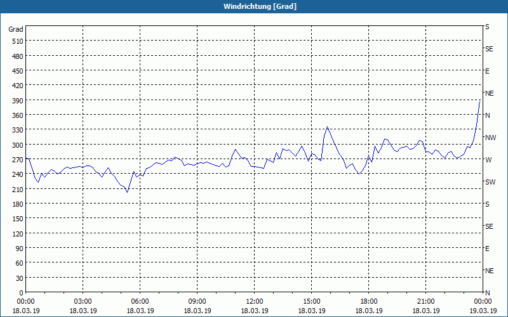Select the 480 y-axis value

pyautogui.click(x=18, y=56)
